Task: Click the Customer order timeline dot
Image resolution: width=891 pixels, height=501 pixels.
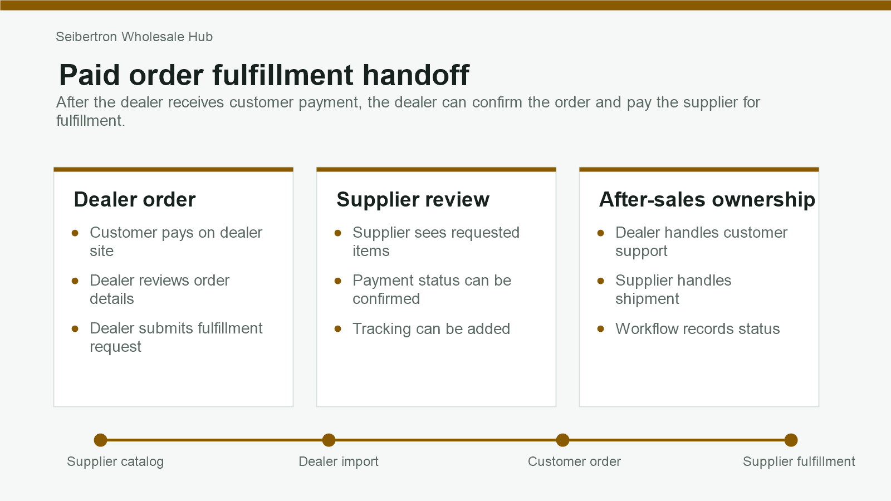Action: click(562, 440)
